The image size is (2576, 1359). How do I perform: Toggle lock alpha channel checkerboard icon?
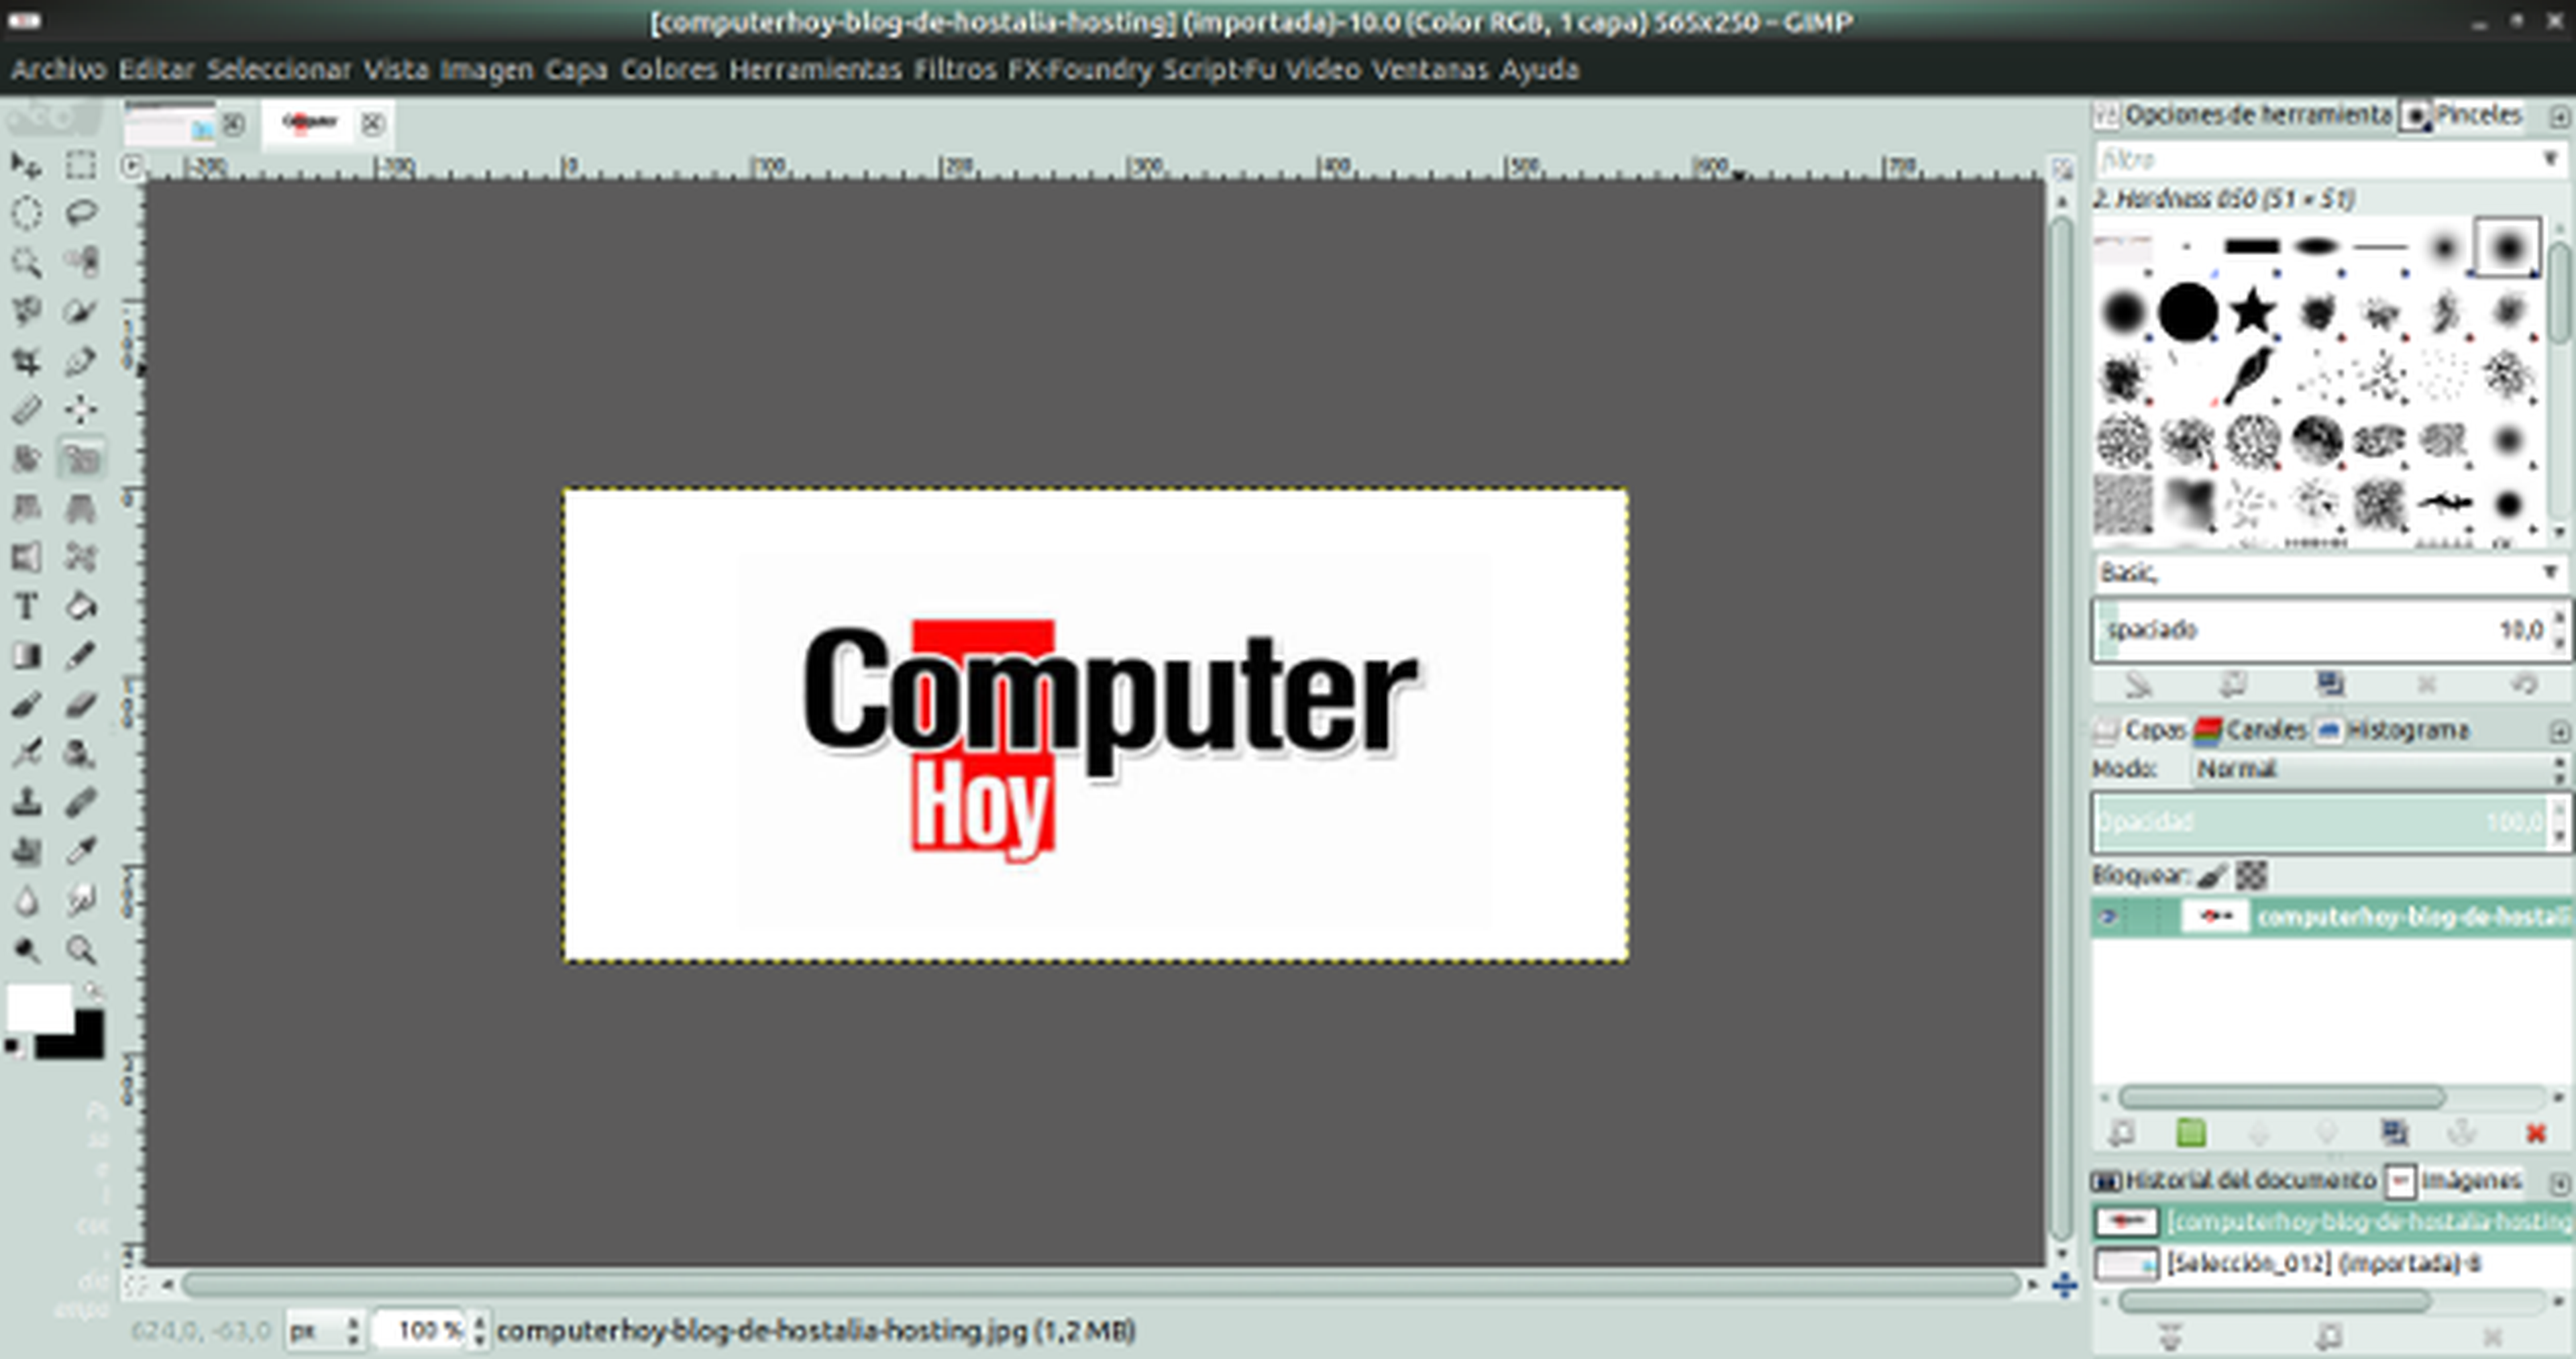click(x=2251, y=876)
